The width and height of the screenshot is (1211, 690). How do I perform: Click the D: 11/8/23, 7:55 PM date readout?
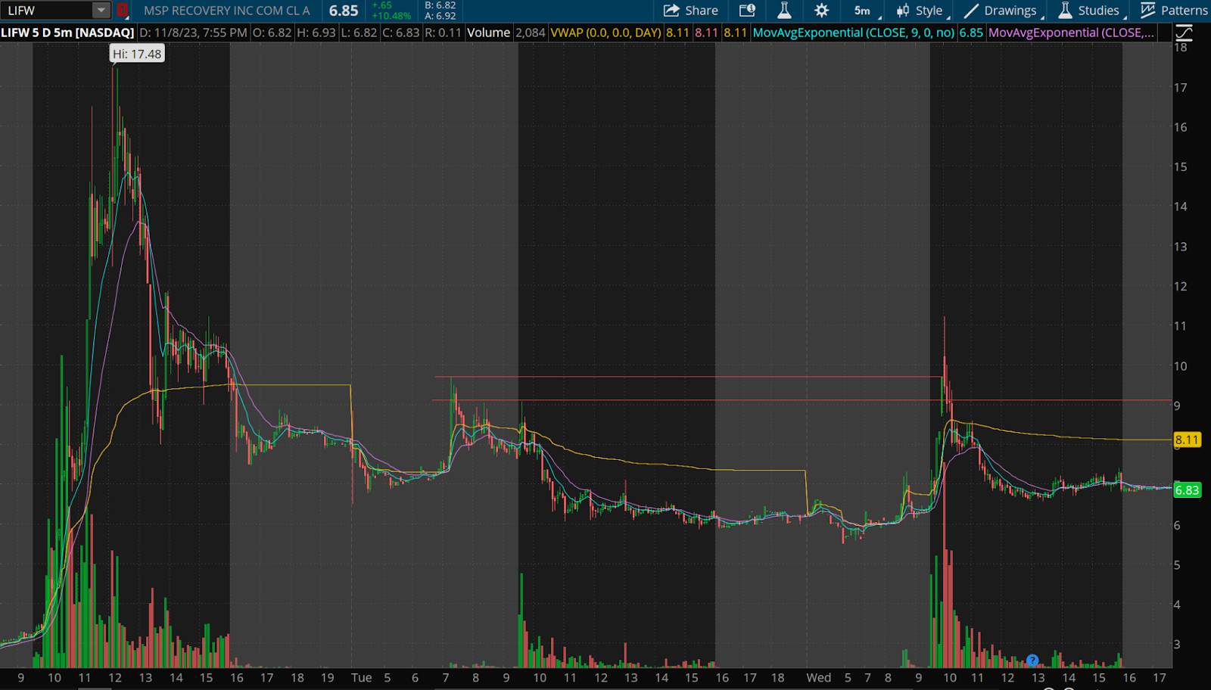tap(193, 33)
